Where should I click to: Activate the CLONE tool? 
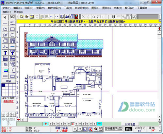pos(12,64)
